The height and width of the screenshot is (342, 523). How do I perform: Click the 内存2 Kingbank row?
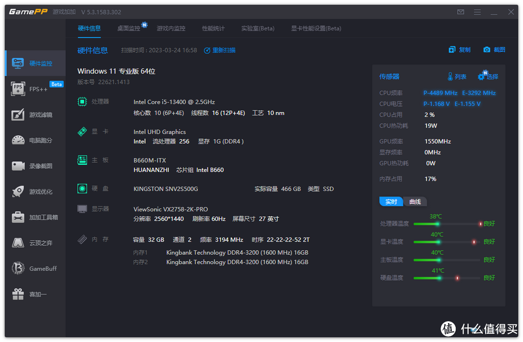coord(221,262)
